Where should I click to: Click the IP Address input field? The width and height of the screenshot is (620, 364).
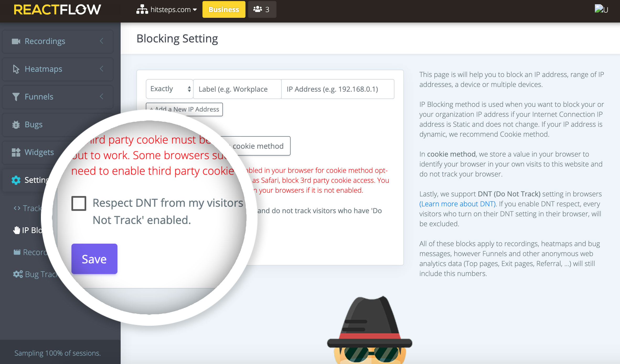click(x=338, y=89)
